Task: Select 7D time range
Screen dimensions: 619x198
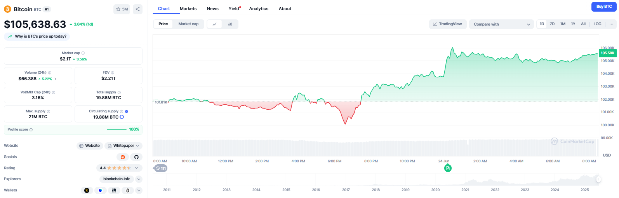Action: (552, 24)
